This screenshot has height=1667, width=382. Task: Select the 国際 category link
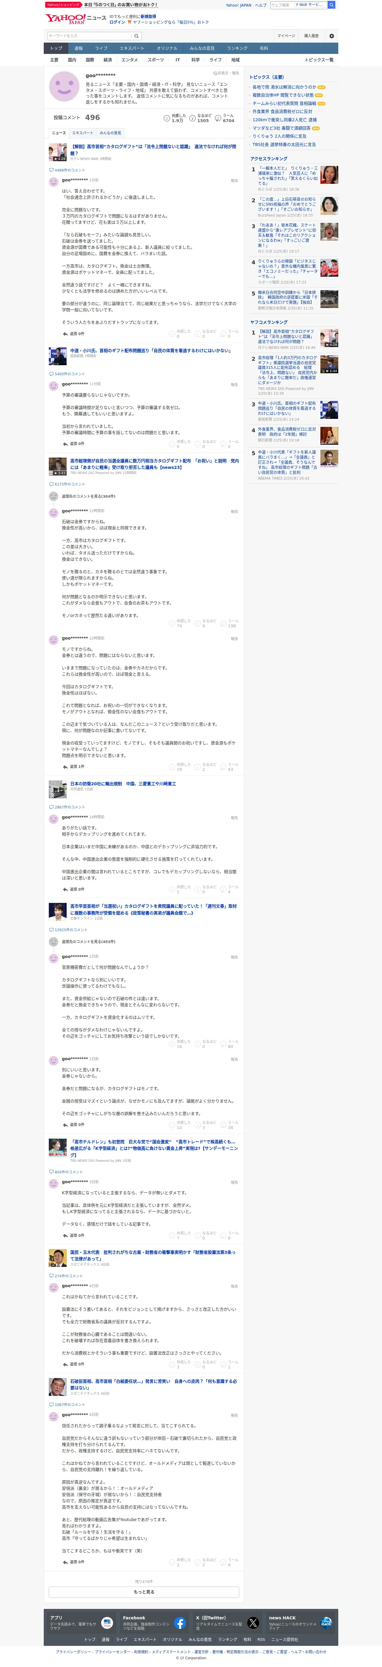pyautogui.click(x=90, y=60)
